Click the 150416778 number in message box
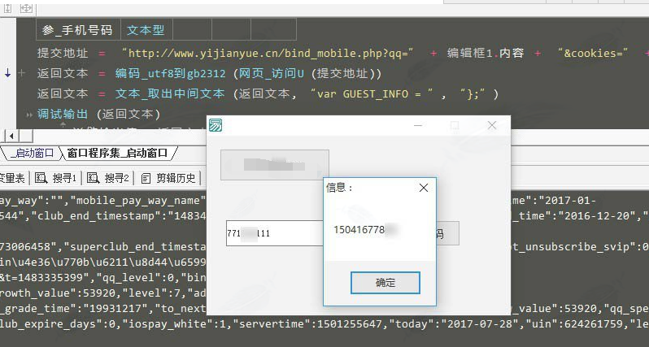The width and height of the screenshot is (649, 347). (x=359, y=229)
